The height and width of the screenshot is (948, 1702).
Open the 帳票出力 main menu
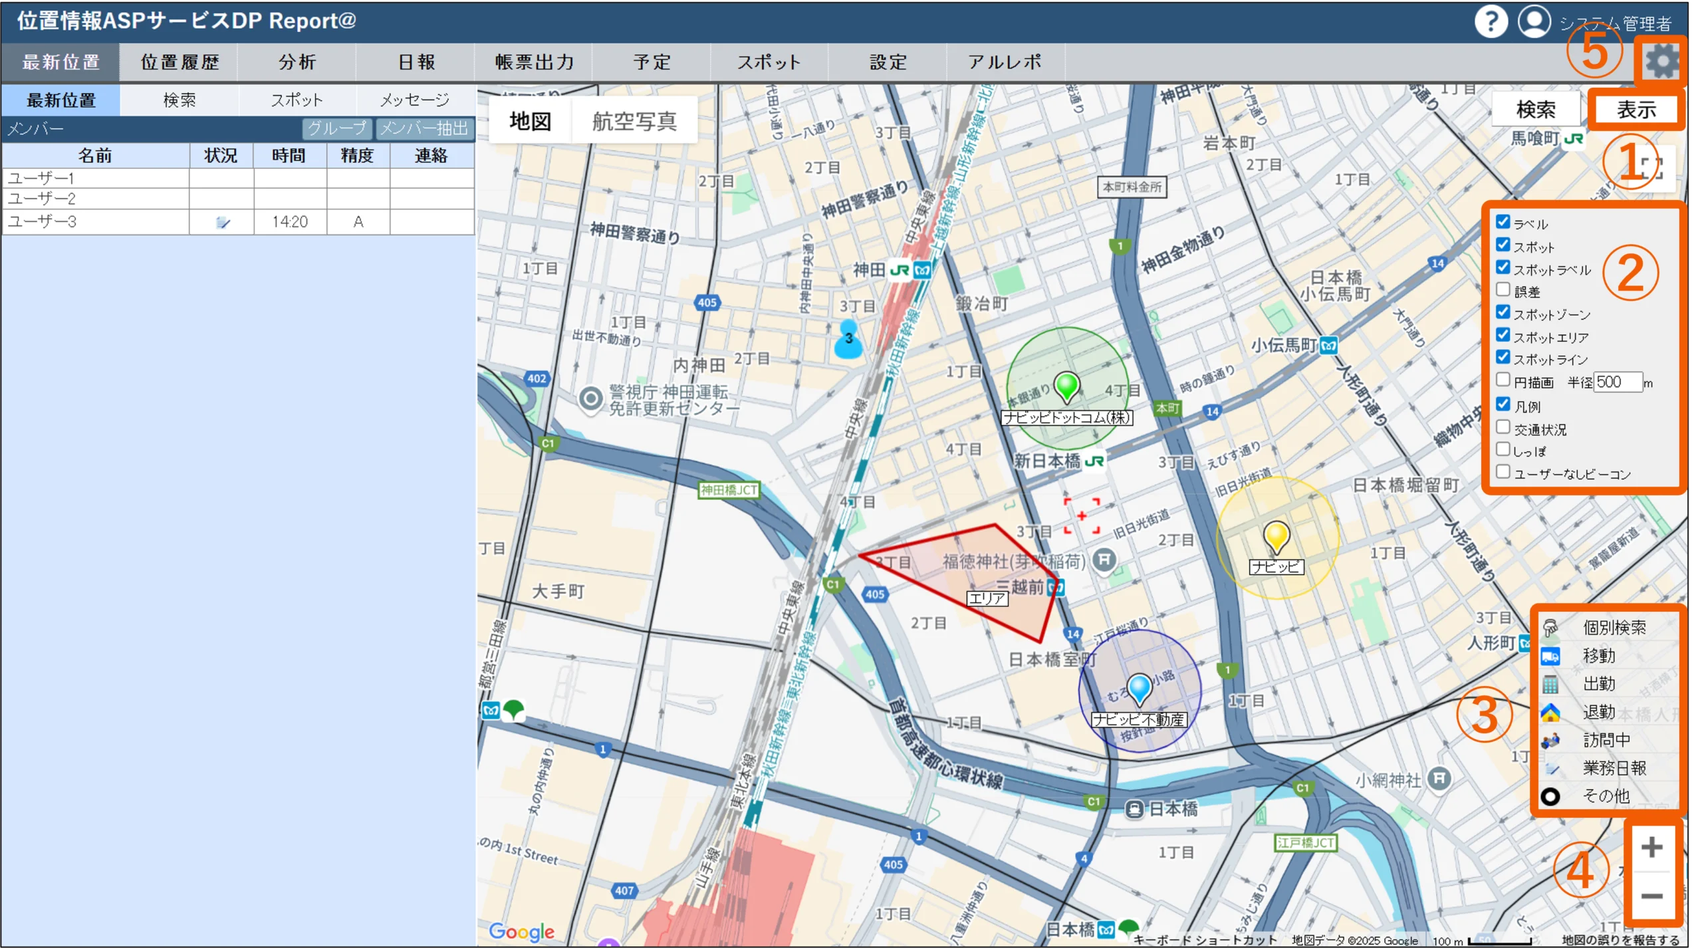pos(533,62)
